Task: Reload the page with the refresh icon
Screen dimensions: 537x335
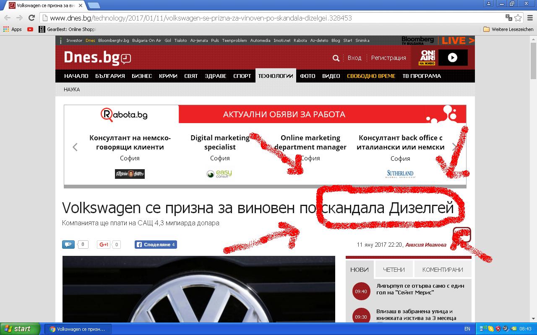Action: pos(31,18)
